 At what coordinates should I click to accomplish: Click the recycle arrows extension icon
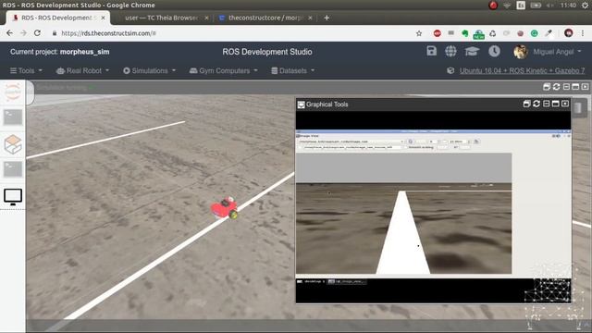(x=493, y=33)
